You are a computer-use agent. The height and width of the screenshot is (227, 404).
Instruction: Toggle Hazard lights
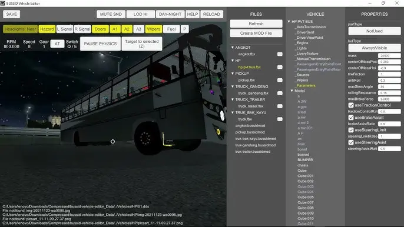click(x=47, y=29)
